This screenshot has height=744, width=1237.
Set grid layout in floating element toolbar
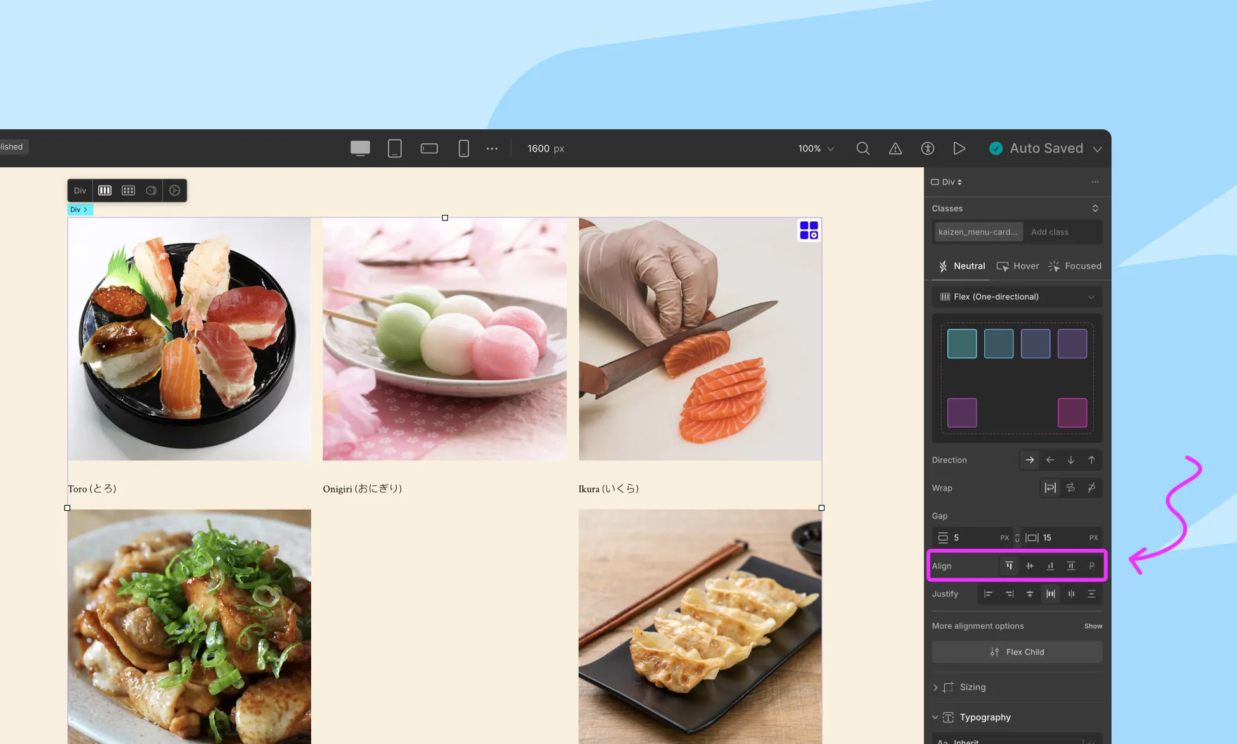(128, 190)
